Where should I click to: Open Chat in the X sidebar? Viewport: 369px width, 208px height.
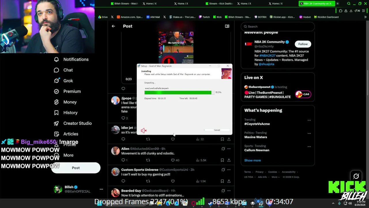(64, 70)
